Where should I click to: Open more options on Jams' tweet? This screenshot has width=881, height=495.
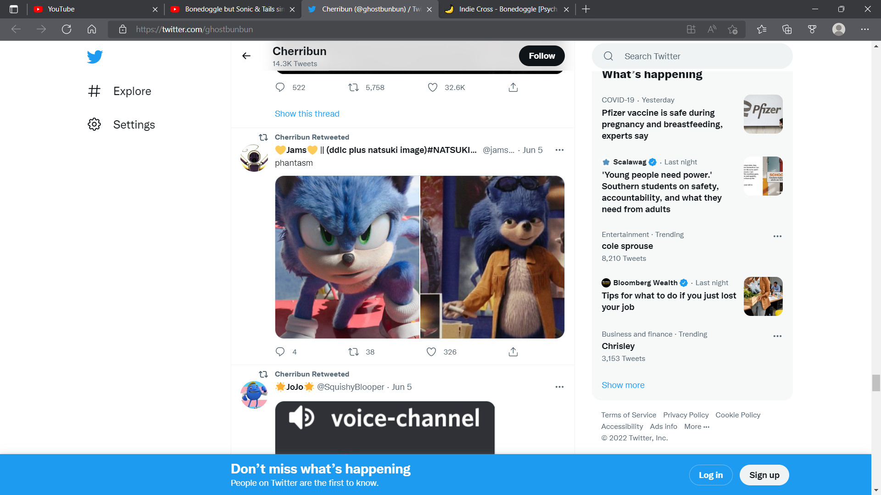[559, 150]
